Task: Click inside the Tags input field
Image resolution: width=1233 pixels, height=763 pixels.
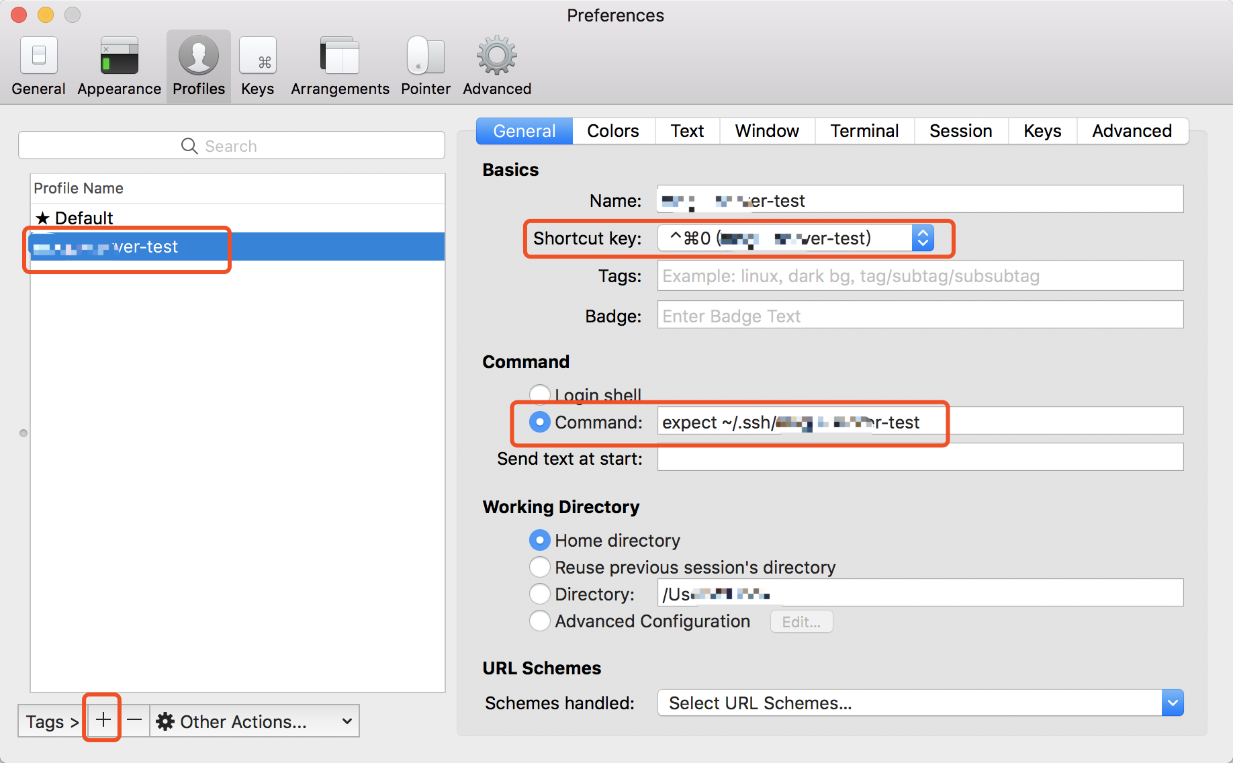Action: click(x=920, y=275)
